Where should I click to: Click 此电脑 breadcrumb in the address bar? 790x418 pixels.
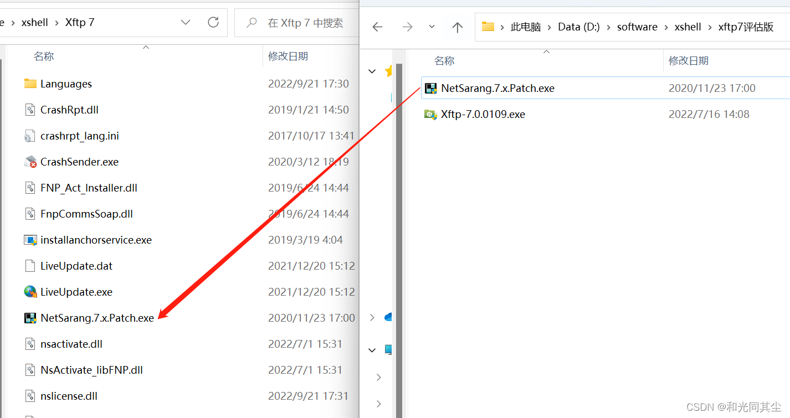click(x=526, y=27)
